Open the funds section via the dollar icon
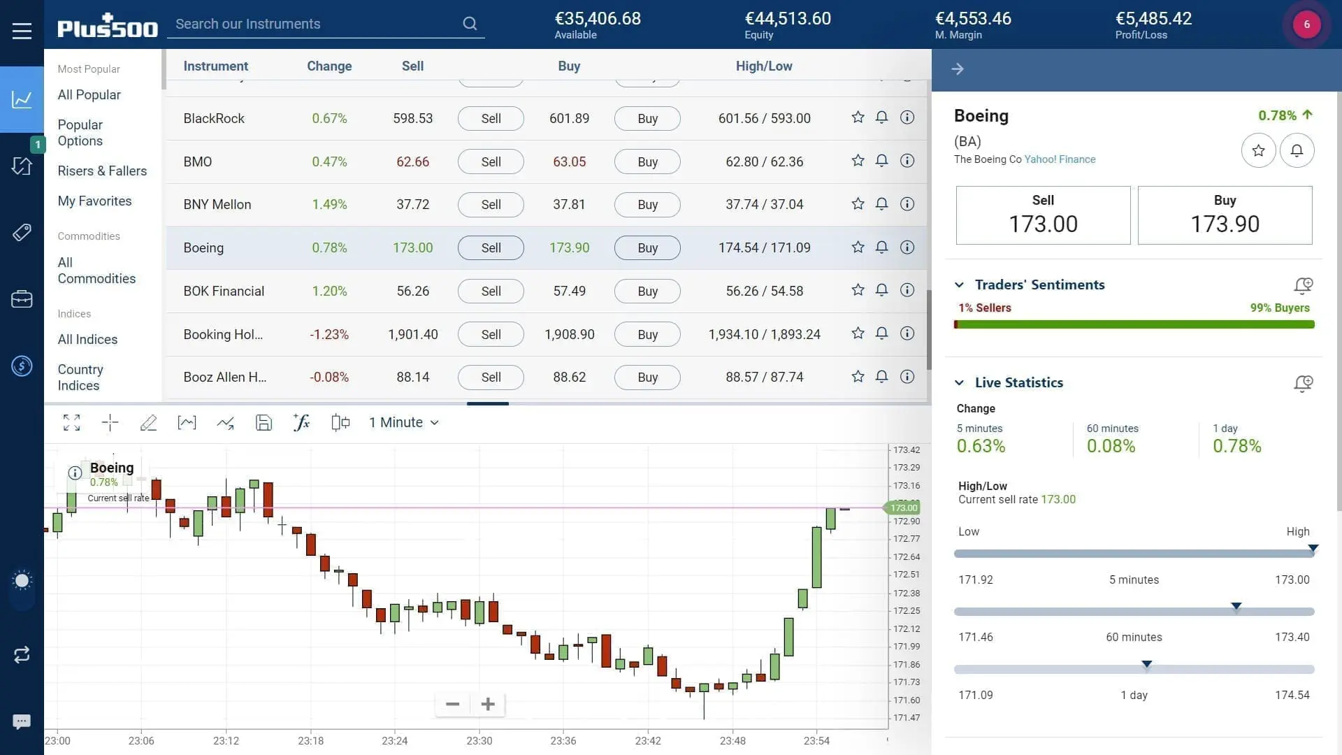 click(22, 366)
